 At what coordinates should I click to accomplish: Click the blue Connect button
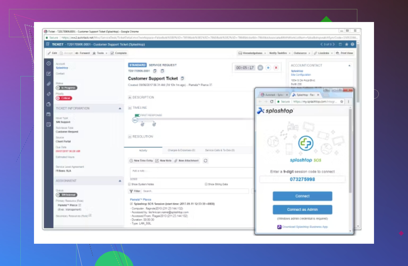[303, 196]
